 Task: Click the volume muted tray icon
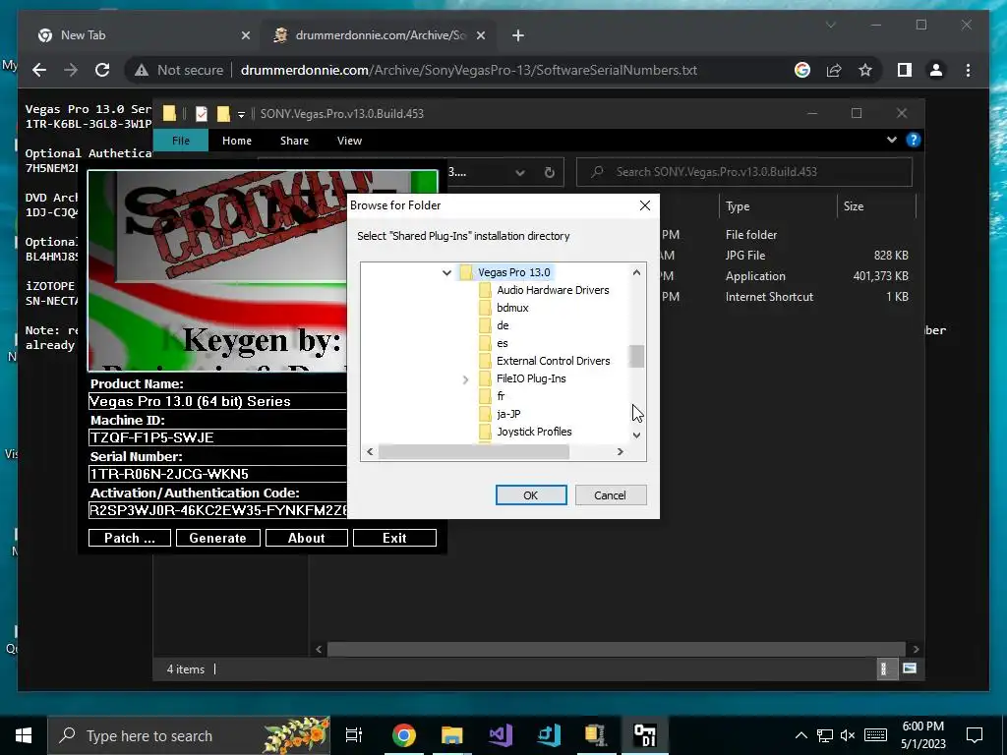tap(848, 735)
